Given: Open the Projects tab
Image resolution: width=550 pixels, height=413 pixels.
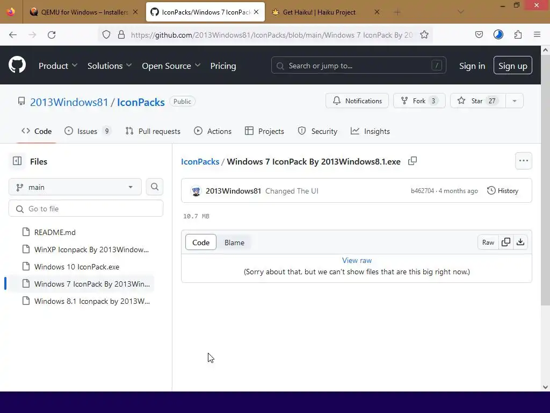Looking at the screenshot, I should pos(264,131).
